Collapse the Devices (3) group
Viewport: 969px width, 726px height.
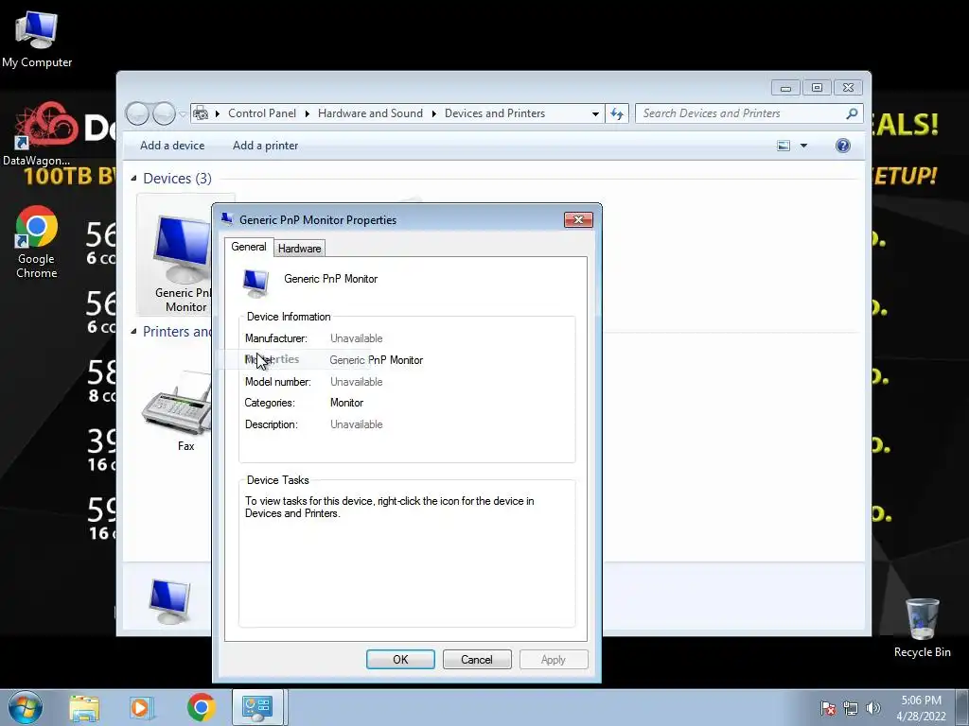[133, 179]
